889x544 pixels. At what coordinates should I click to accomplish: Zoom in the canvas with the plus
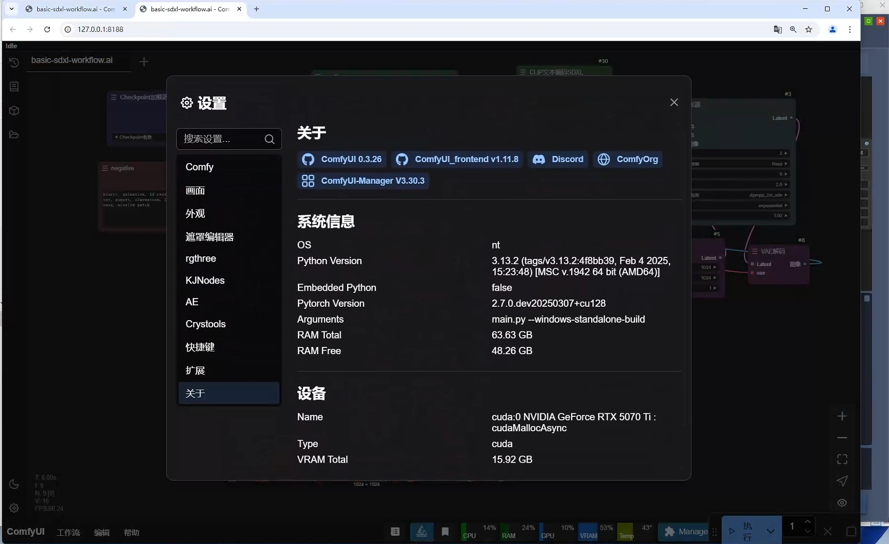[x=842, y=416]
